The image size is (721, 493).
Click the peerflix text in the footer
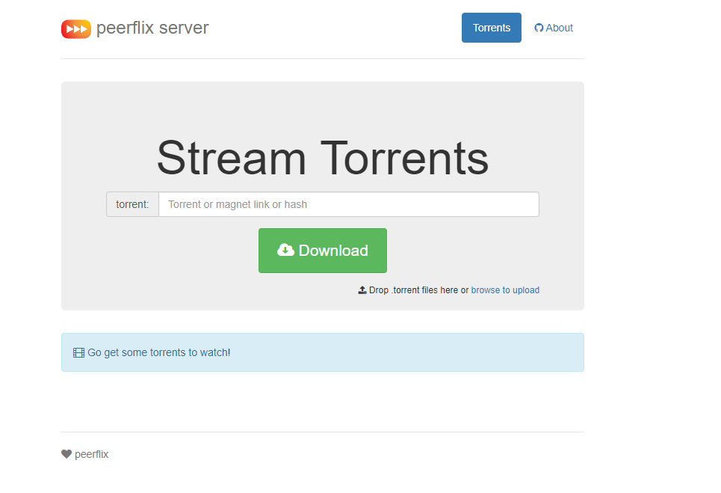click(90, 454)
